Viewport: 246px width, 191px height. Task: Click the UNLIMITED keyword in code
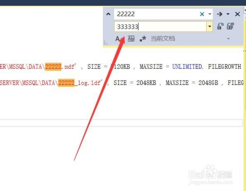tap(187, 67)
